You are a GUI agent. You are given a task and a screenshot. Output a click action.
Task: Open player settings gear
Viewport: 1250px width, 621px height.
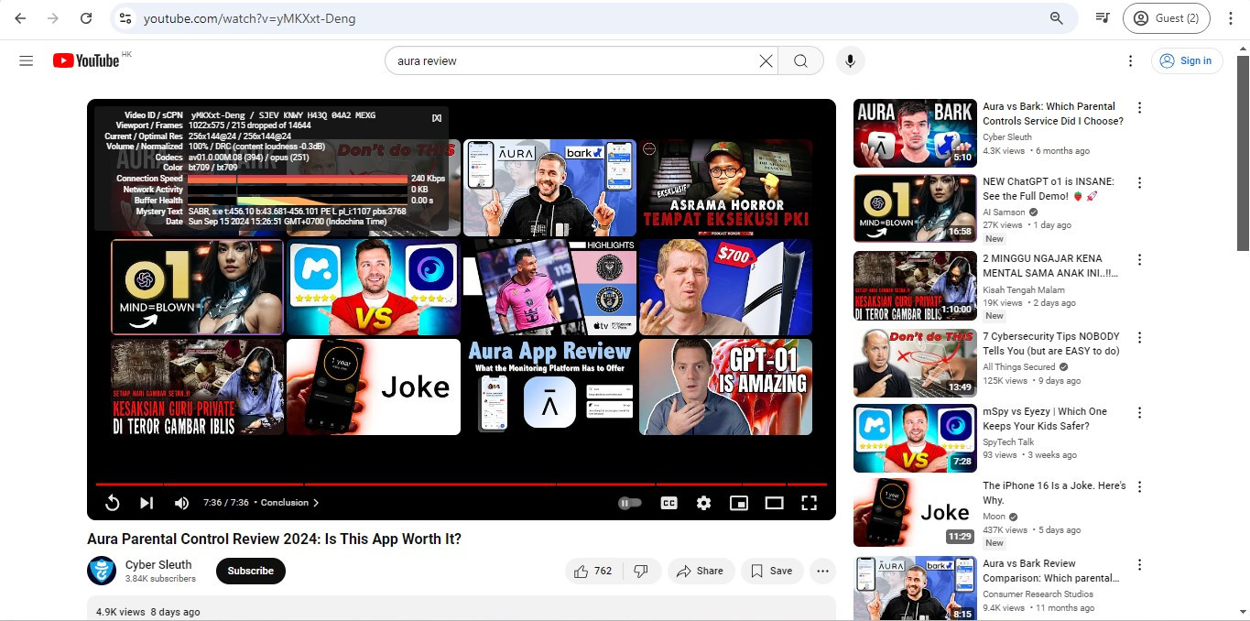point(703,503)
